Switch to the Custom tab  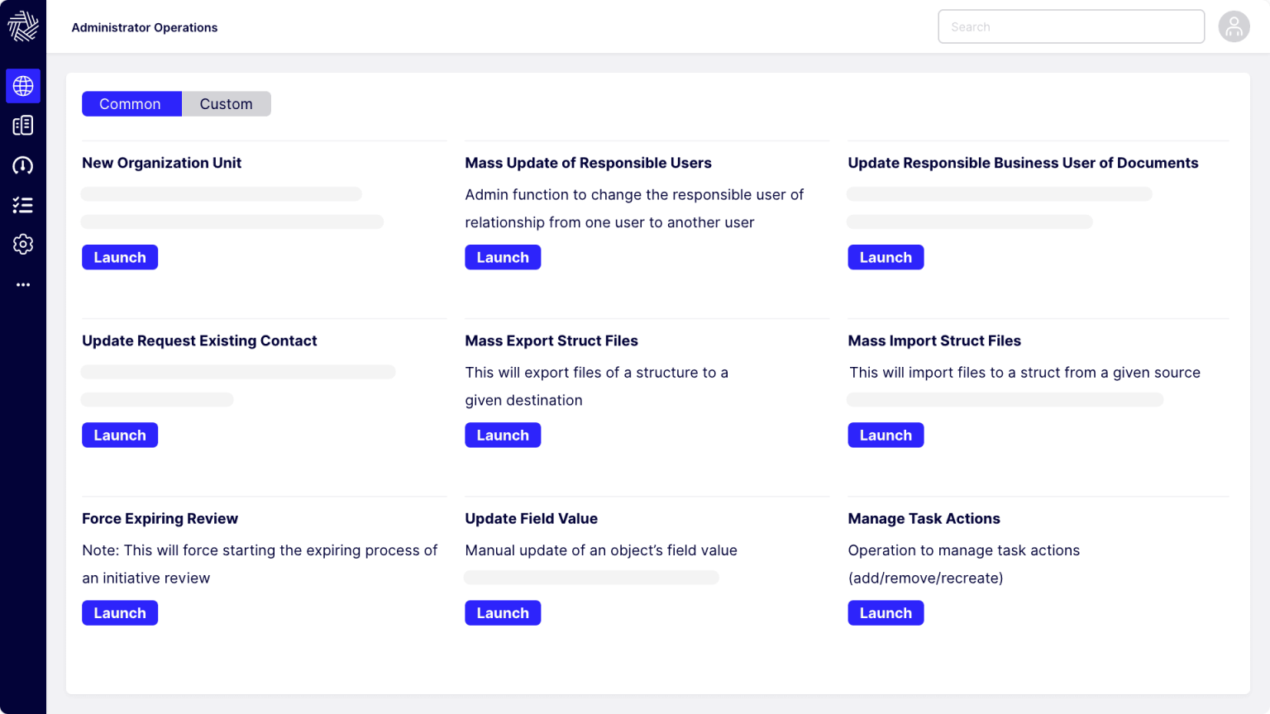(226, 104)
